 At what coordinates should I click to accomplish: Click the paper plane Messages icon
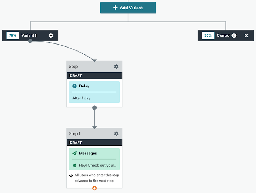pos(75,154)
